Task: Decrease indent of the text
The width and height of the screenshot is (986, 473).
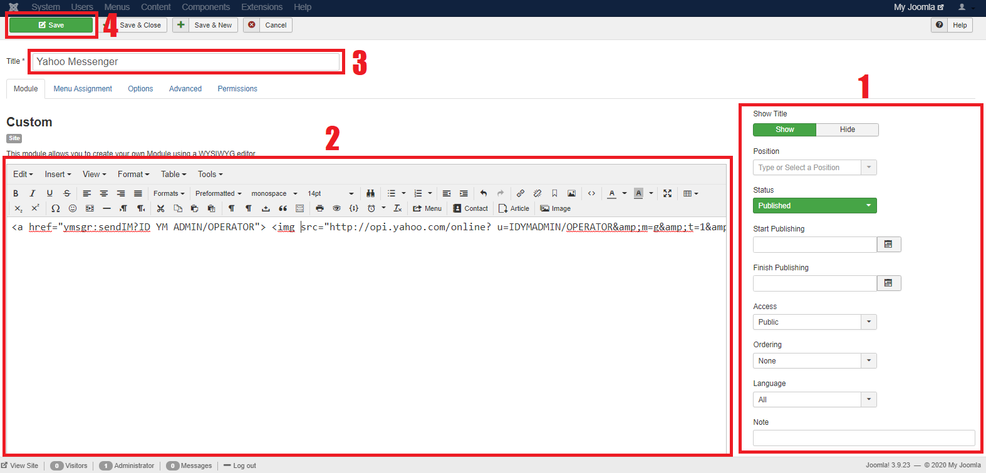Action: point(447,193)
